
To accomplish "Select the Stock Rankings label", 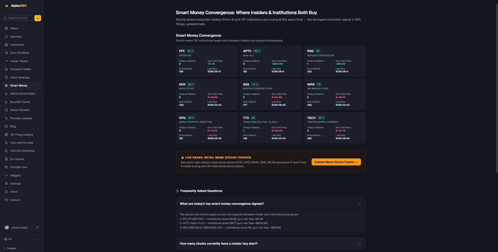I will pos(20,77).
